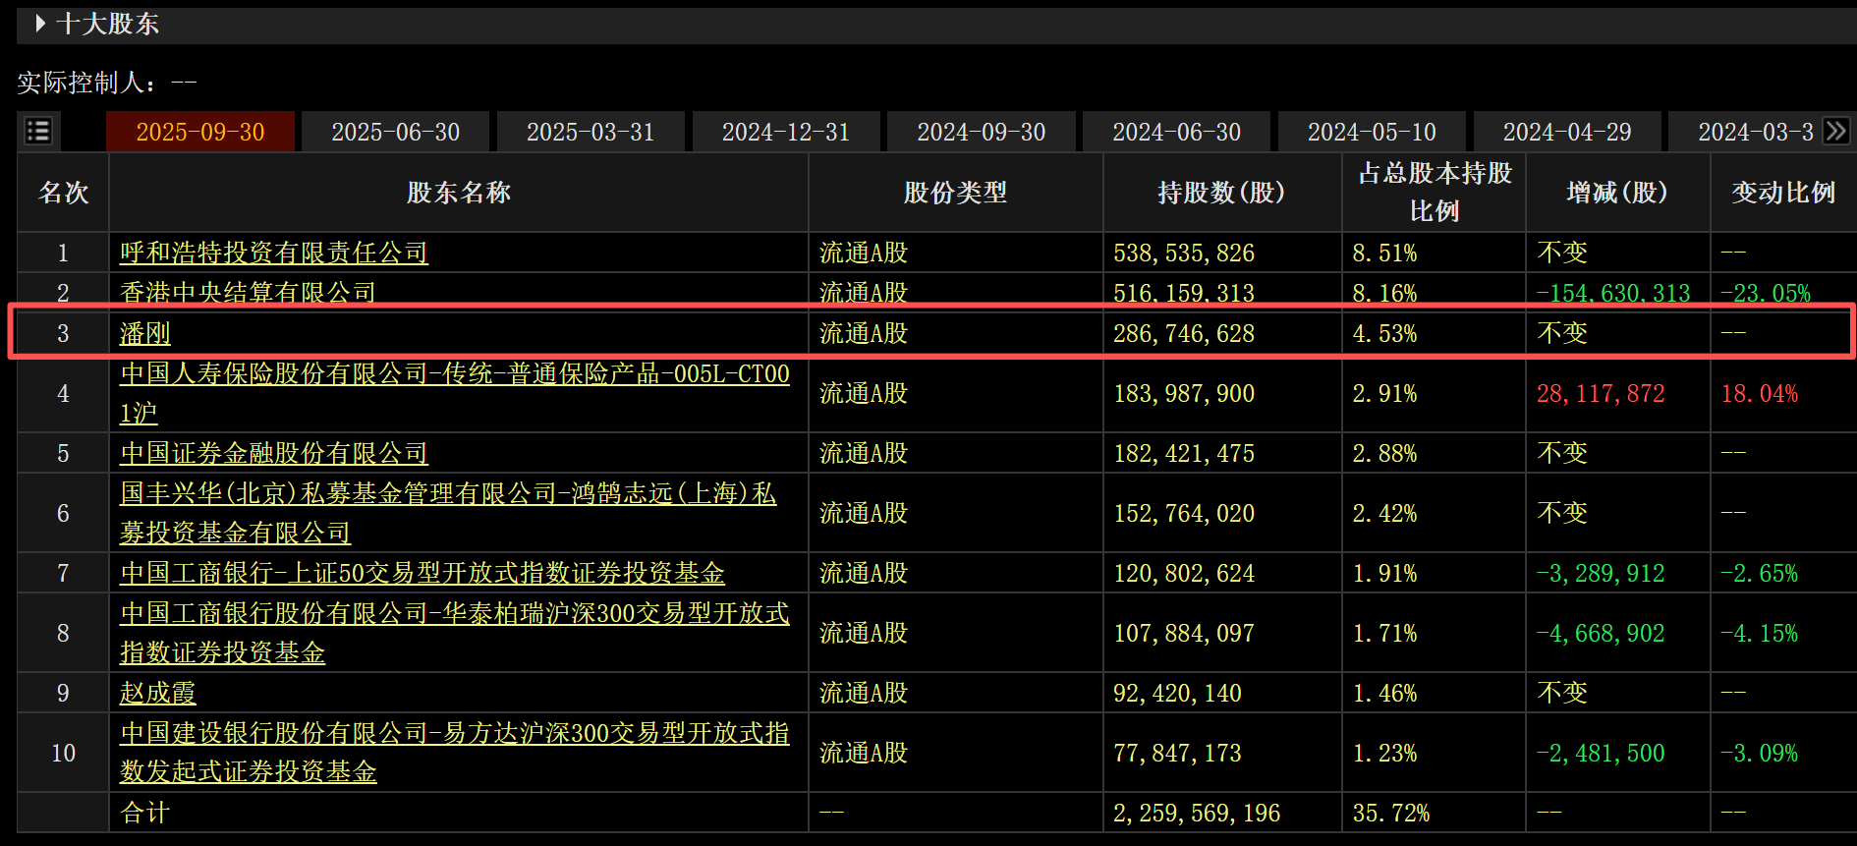Click total shares 2,259,569,196
The height and width of the screenshot is (846, 1857).
coord(1197,813)
